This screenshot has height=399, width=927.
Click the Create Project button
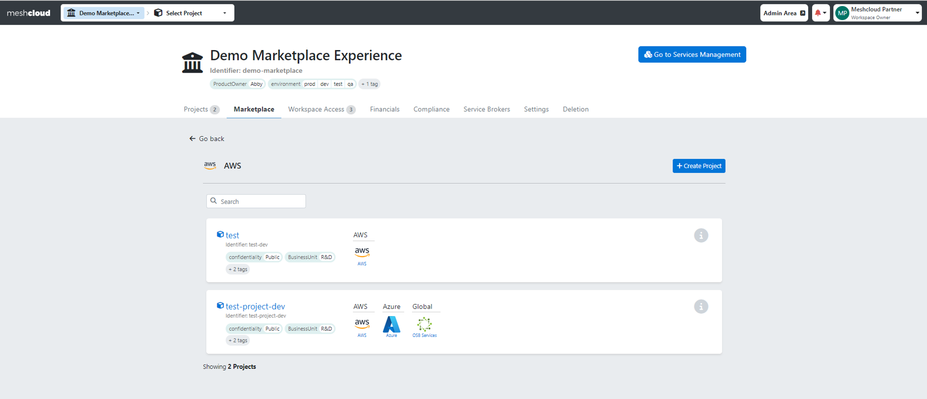tap(699, 166)
